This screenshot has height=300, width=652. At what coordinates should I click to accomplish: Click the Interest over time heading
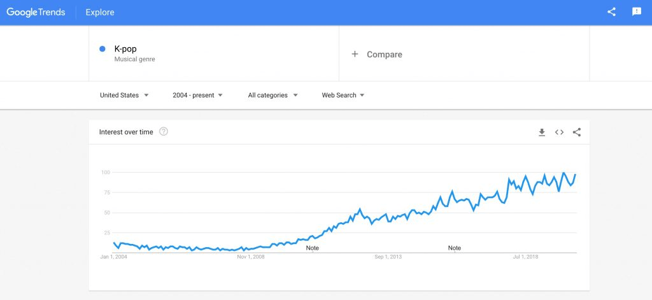tap(126, 132)
